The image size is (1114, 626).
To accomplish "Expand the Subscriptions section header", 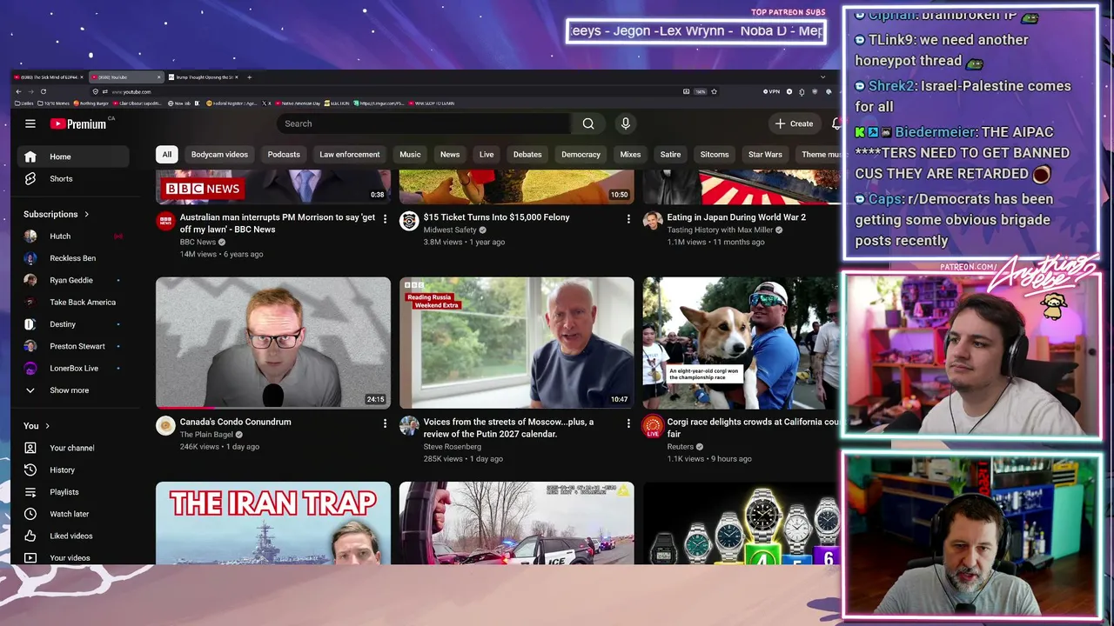I will point(57,214).
